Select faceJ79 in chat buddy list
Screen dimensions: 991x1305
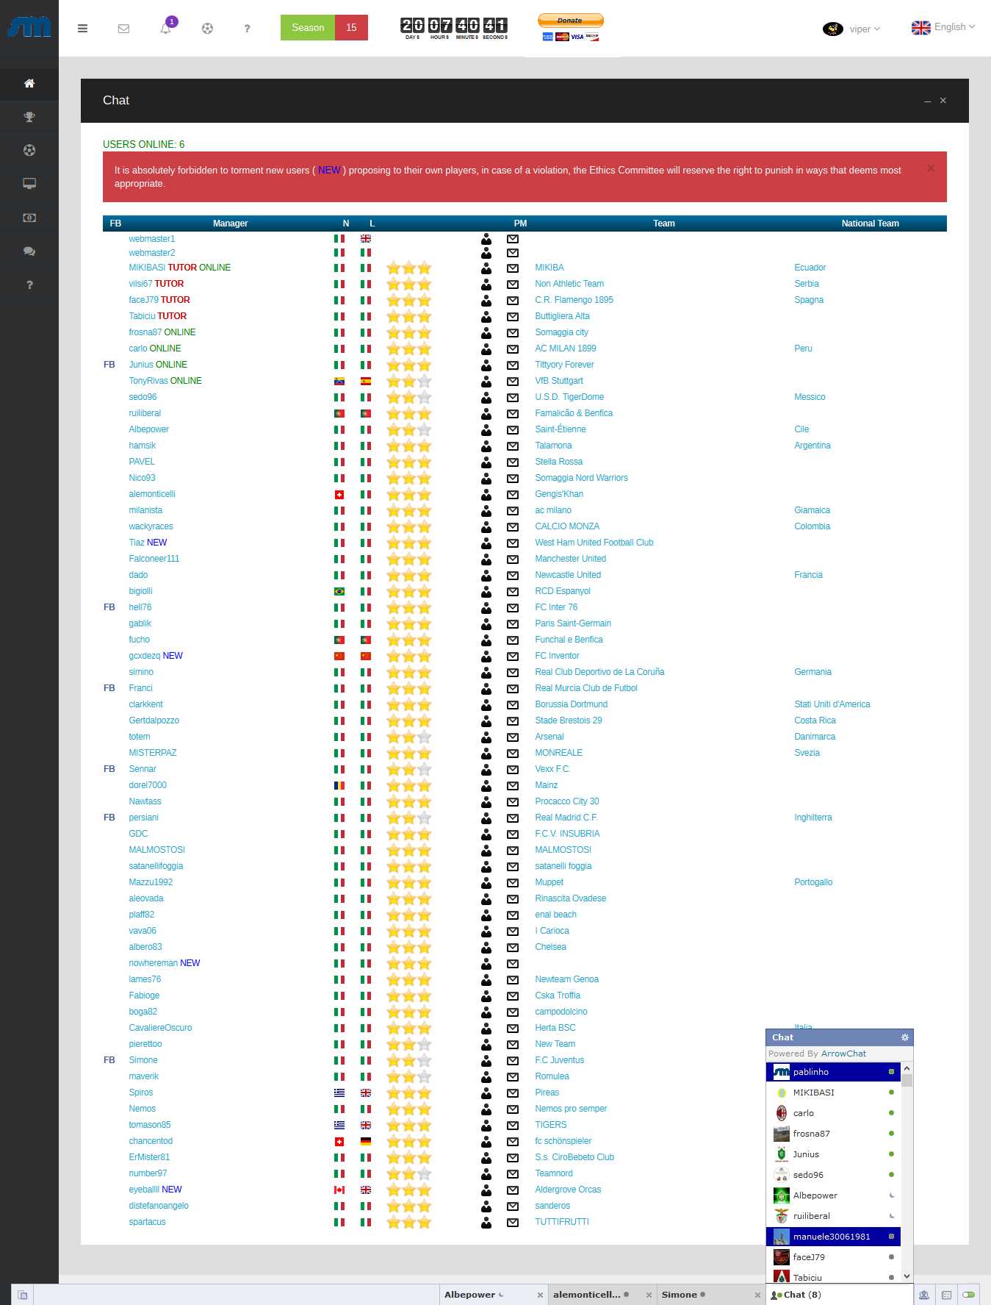tap(833, 1257)
